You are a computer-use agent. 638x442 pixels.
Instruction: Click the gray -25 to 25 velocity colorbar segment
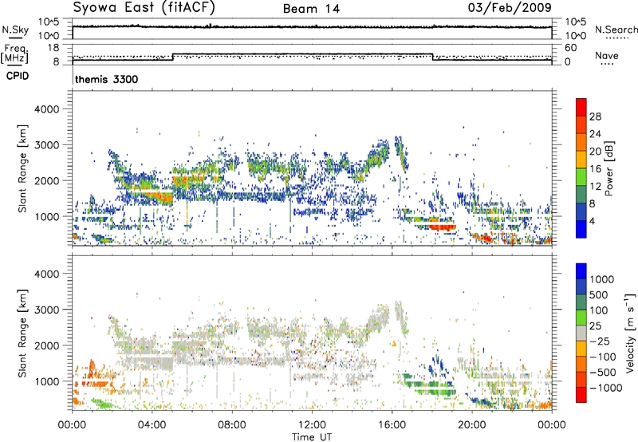point(581,333)
